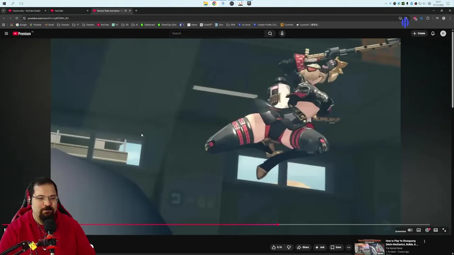Open the Genshin bookmarks folder
Screen dimensions: 454x255
[x=88, y=25]
